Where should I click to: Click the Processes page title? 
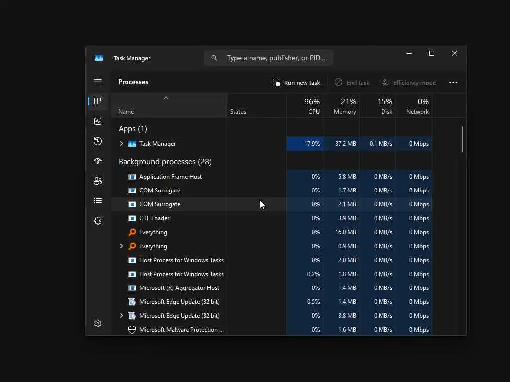click(133, 82)
